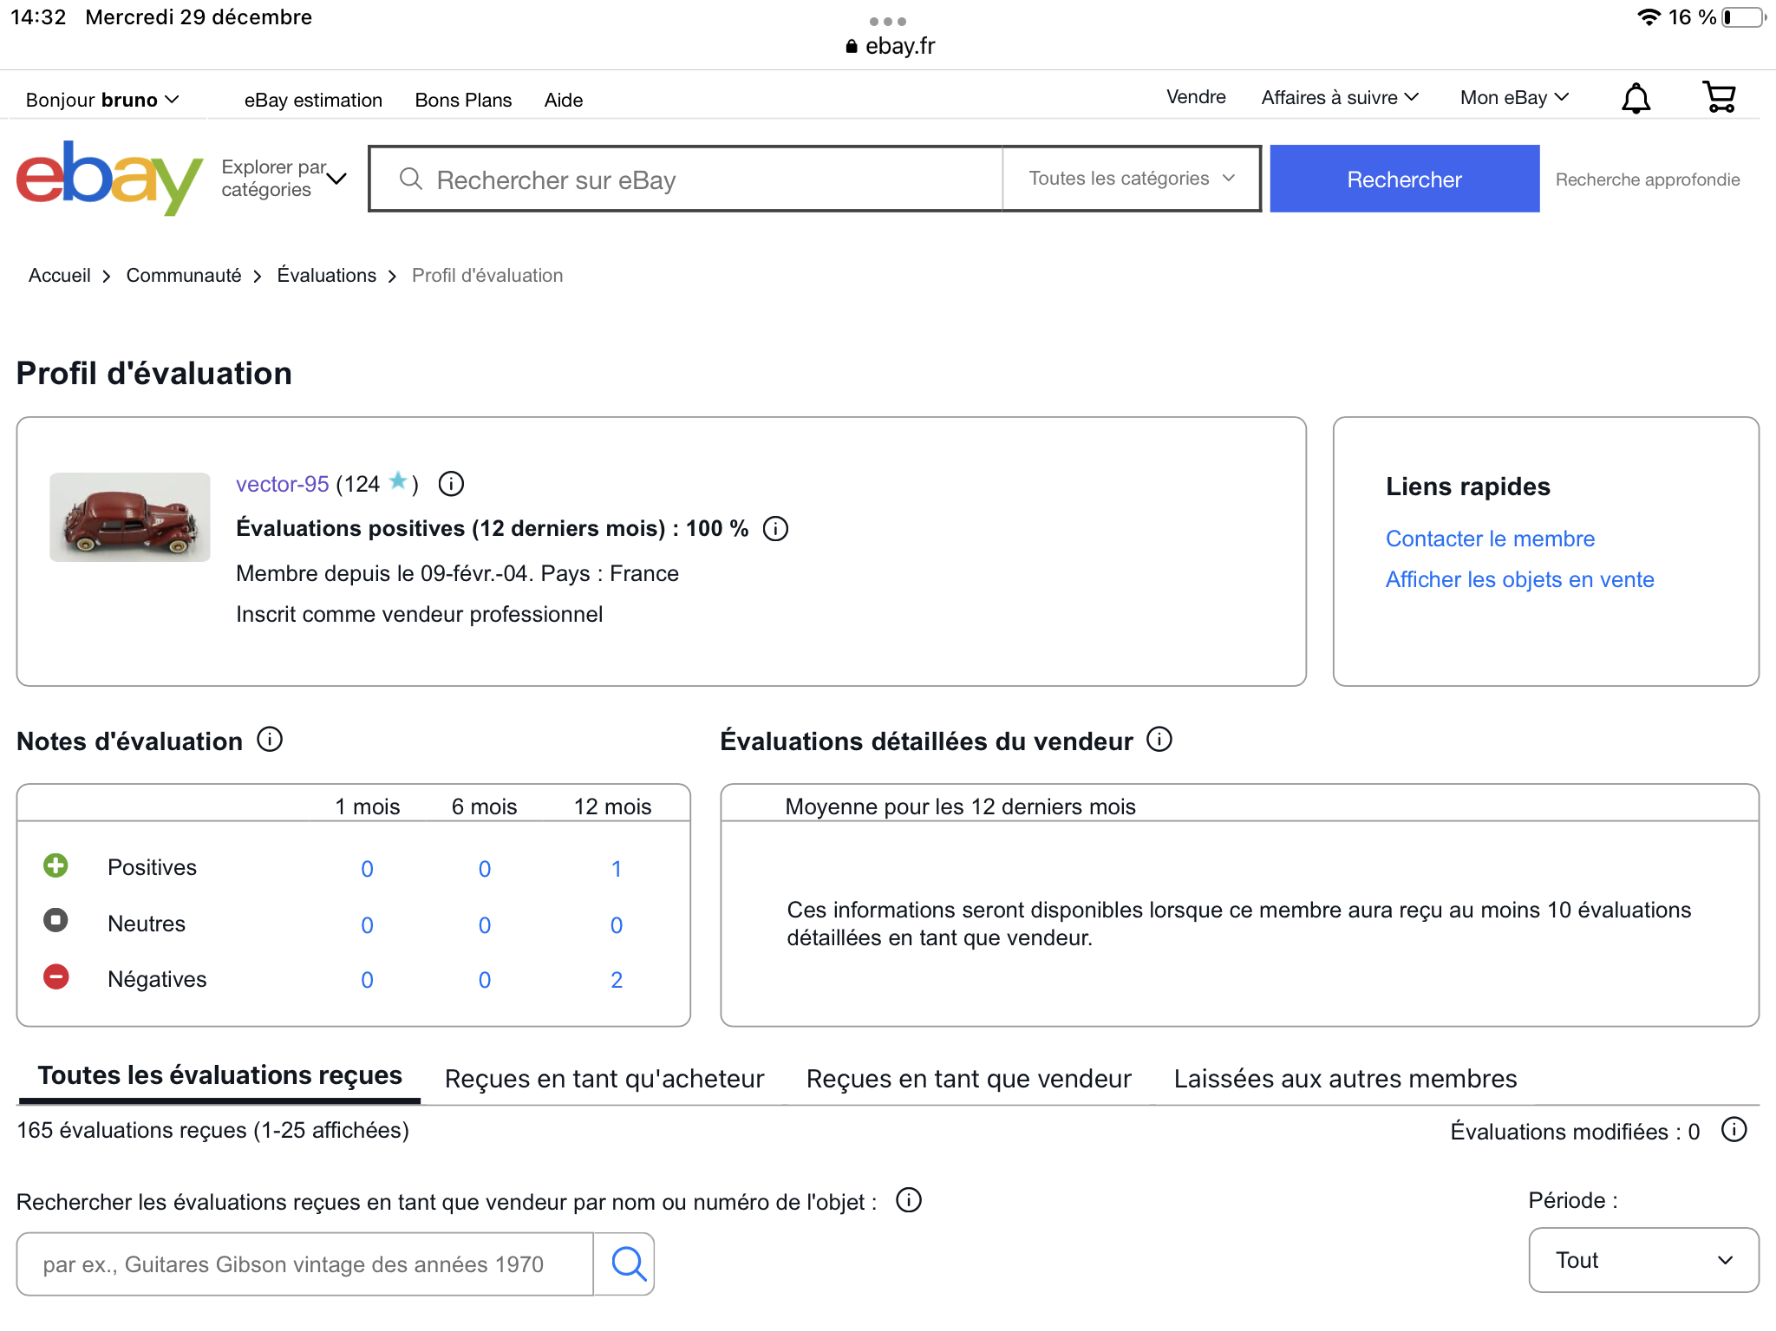Open the shopping cart icon
Screen dimensions: 1776x1332
1719,97
